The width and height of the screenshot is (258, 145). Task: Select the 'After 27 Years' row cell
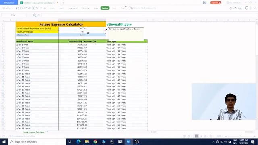coord(37,128)
